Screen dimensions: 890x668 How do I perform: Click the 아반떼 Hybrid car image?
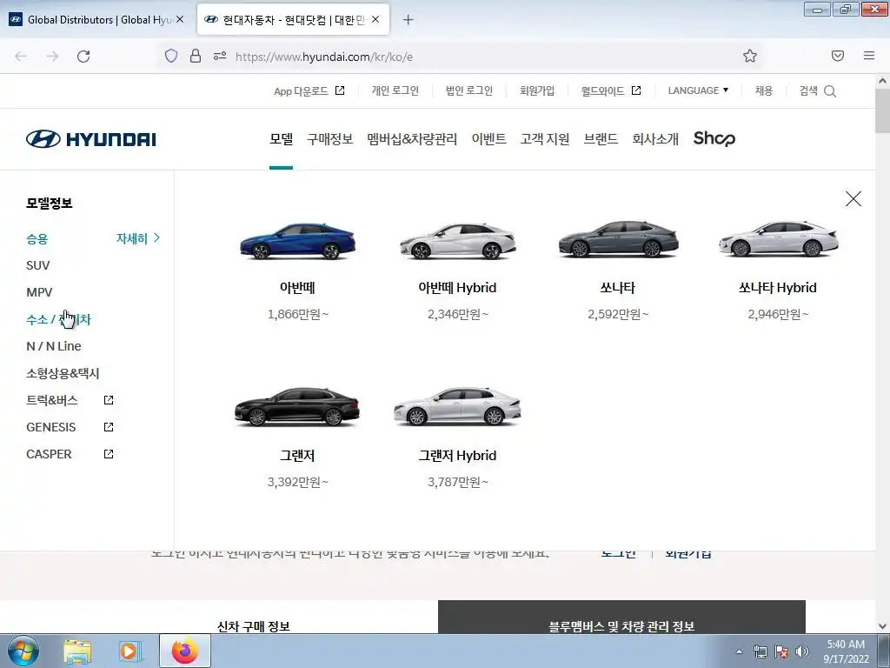click(457, 241)
